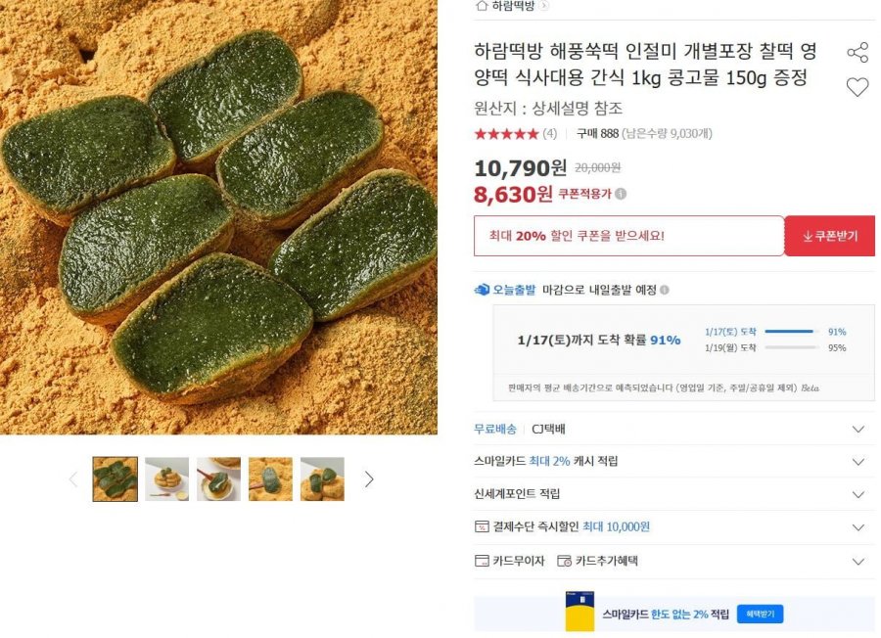Expand 결제수단 즉시할인 details
Viewport: 881px width, 638px height.
click(x=858, y=527)
